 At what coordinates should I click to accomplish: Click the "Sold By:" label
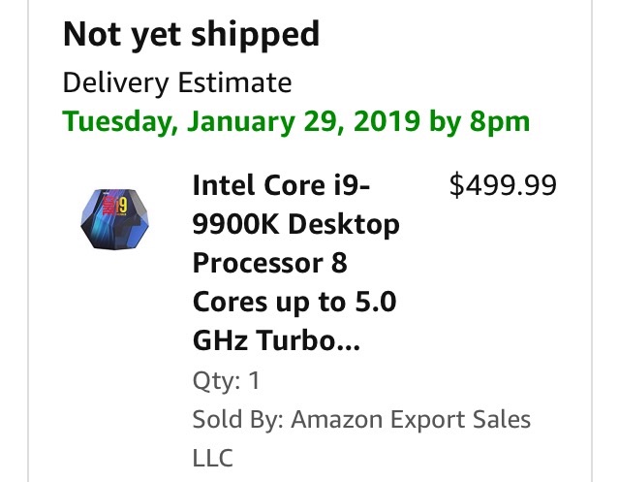click(x=238, y=419)
